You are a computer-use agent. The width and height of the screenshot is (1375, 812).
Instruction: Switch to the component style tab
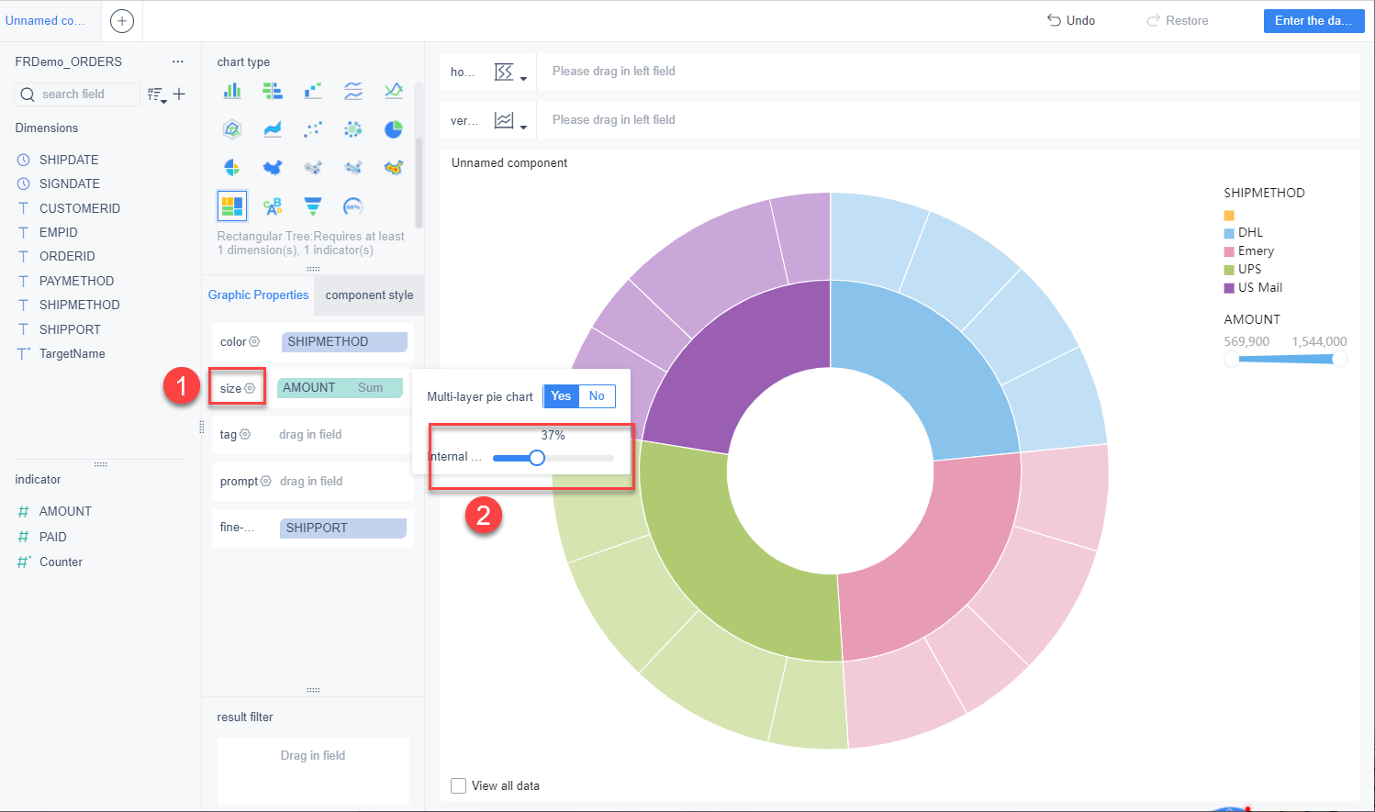click(x=369, y=295)
